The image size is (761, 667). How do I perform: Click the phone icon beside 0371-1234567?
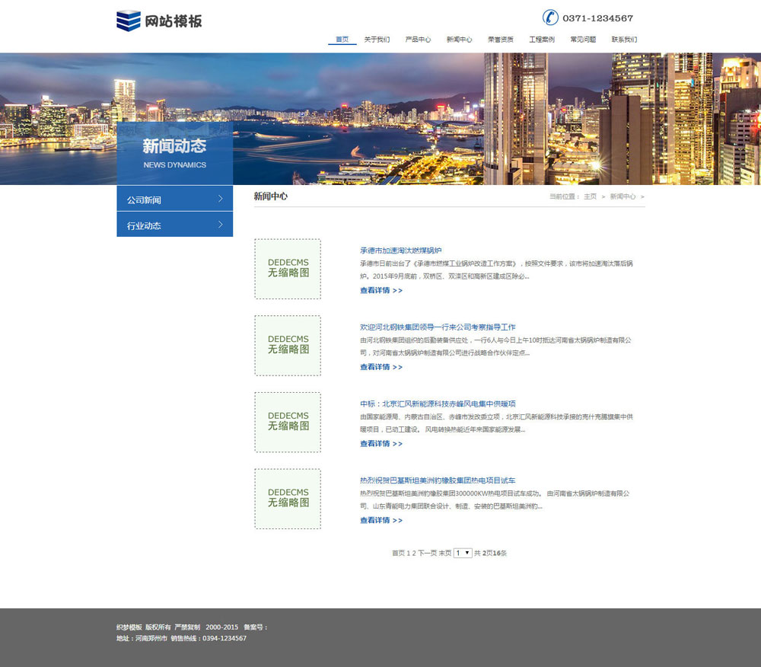(x=550, y=18)
